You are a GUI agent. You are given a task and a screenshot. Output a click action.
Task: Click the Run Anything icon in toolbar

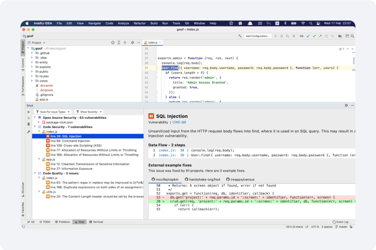pos(347,36)
